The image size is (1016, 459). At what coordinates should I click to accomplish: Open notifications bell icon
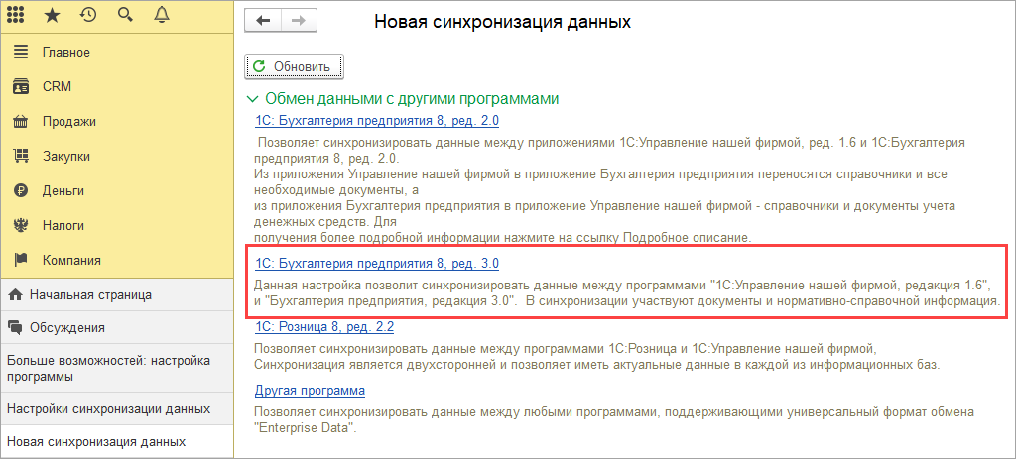point(159,15)
